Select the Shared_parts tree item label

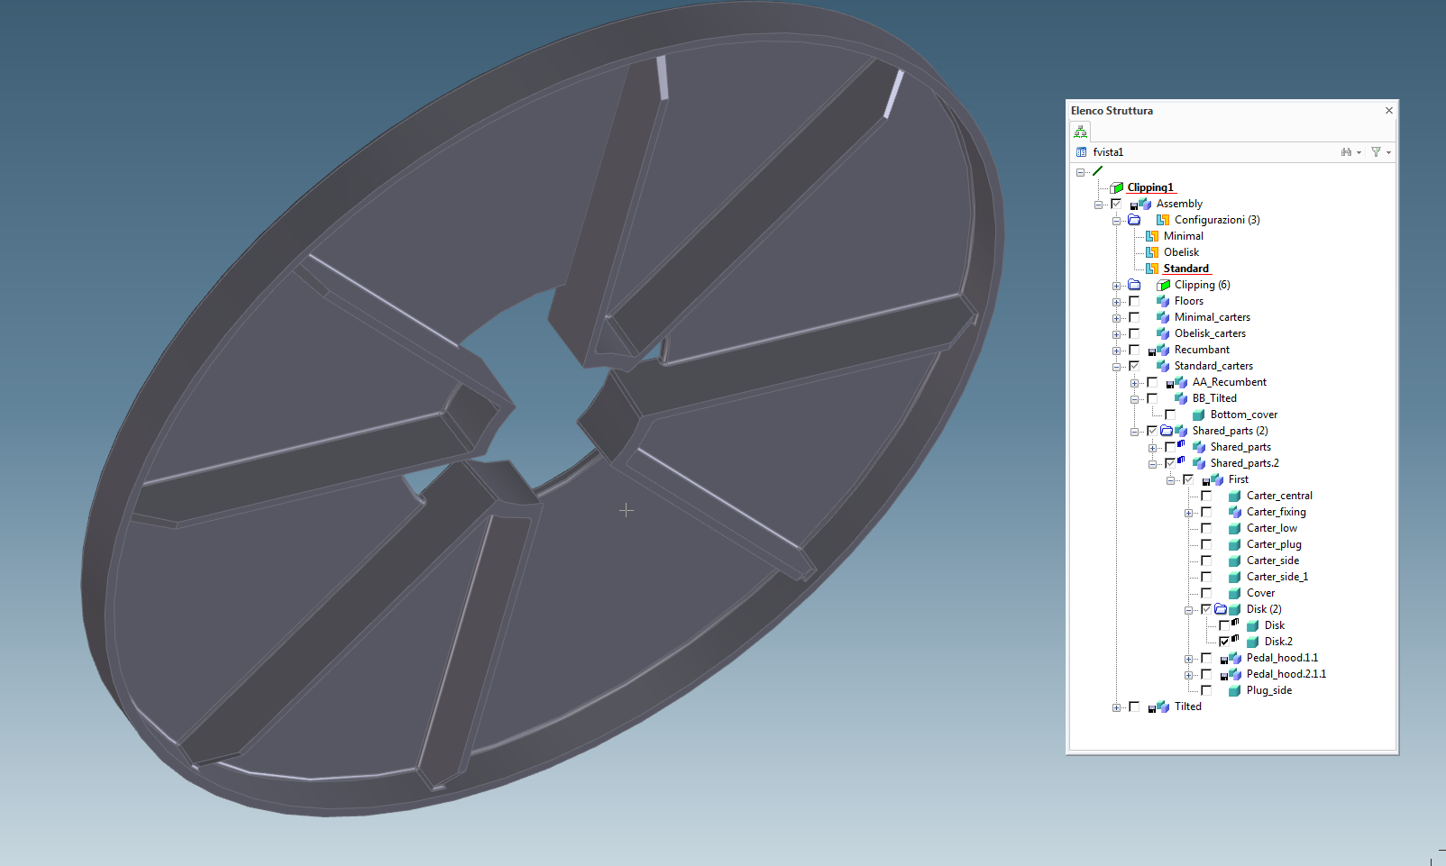[1240, 447]
